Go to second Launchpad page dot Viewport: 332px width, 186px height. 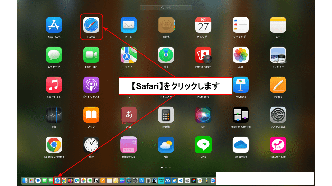click(166, 168)
